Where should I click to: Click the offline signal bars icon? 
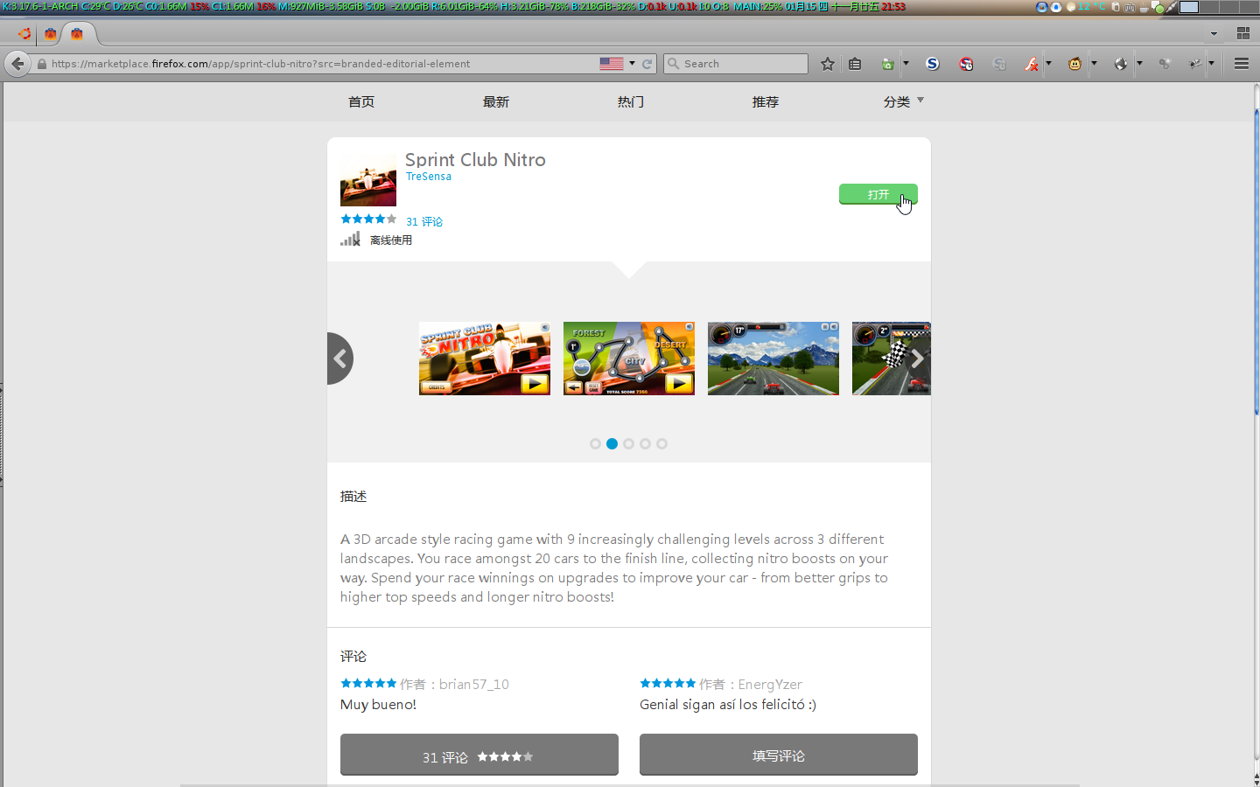[x=351, y=239]
